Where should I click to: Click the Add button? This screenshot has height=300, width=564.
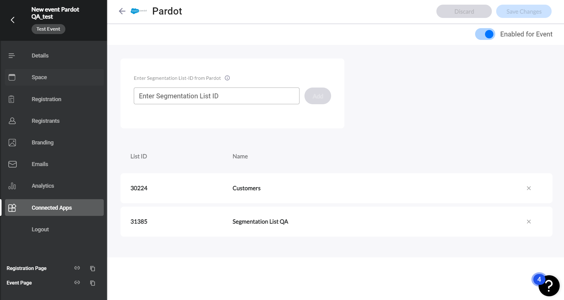pyautogui.click(x=318, y=96)
